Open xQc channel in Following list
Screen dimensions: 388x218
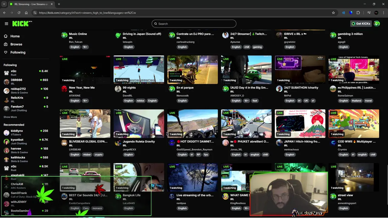[x=26, y=73]
